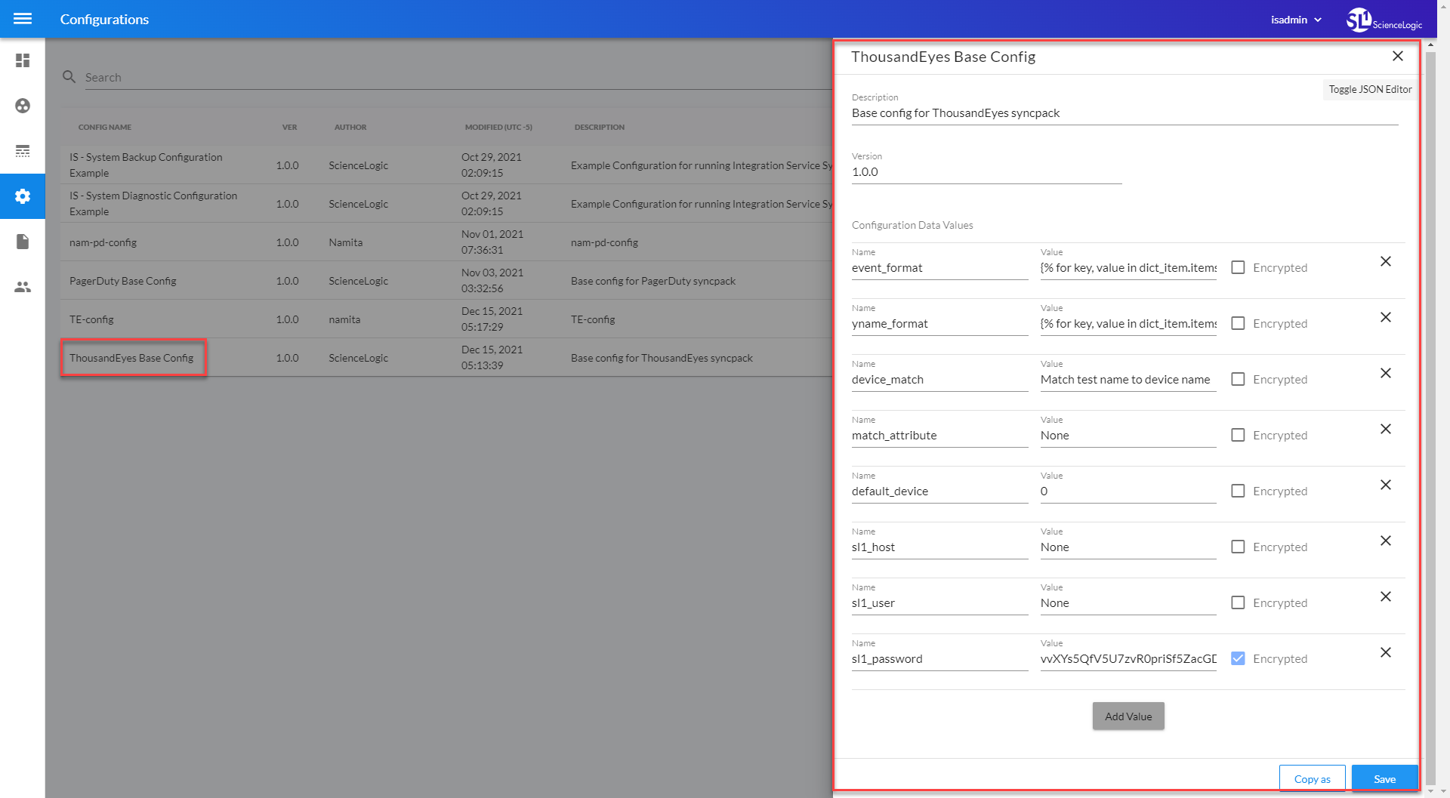Viewport: 1450px width, 798px height.
Task: Open the dashboard icon in sidebar
Action: 23,60
